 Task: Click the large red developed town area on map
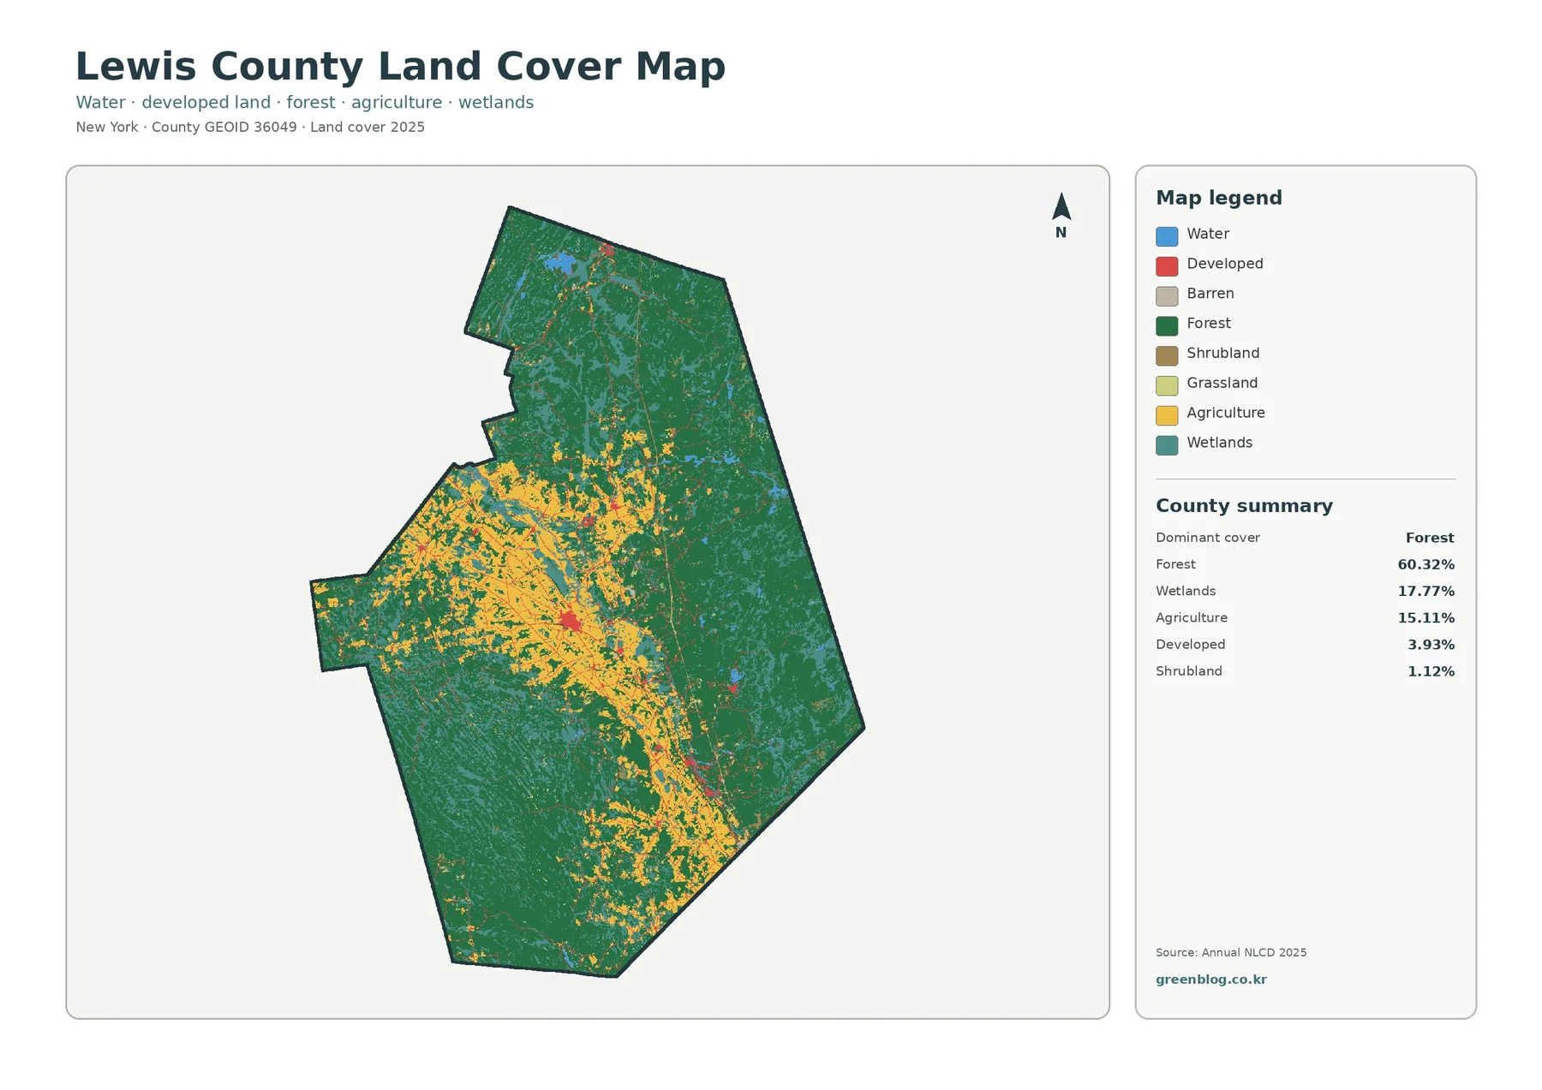click(571, 621)
